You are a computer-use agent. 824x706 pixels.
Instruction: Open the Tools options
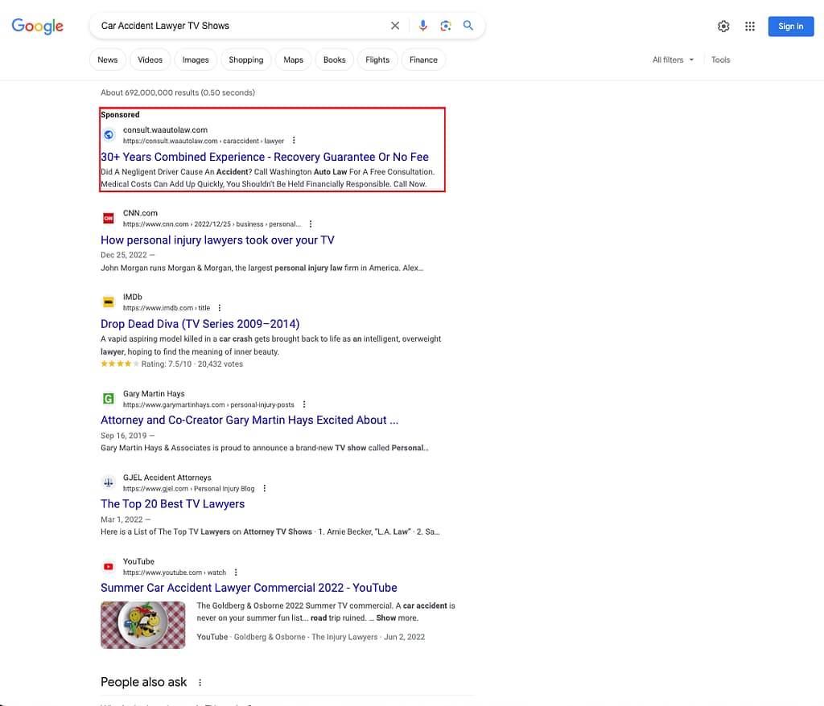tap(720, 60)
